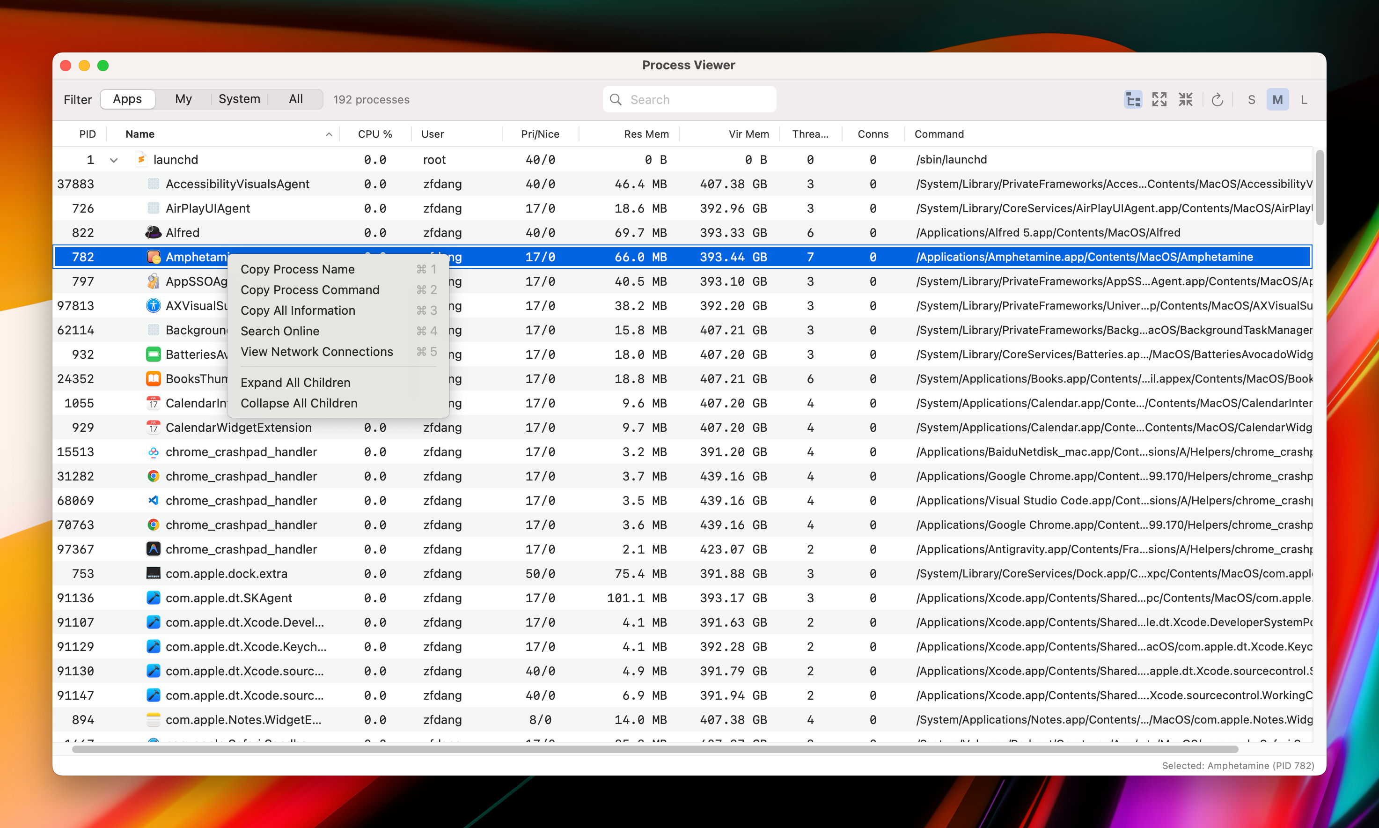Screen dimensions: 1379x828
Task: Click the expand all arrows icon
Action: (1159, 99)
